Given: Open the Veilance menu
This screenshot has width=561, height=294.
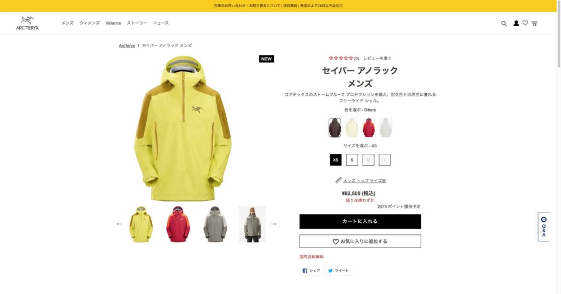Looking at the screenshot, I should click(113, 23).
